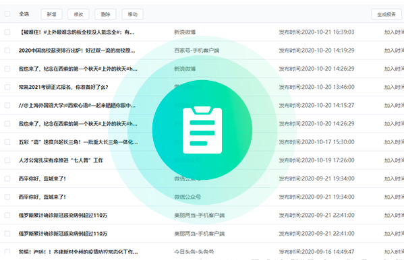Viewport: 404px width, 260px height.
Task: Click the 百家号-手机客户端 source
Action: pos(196,51)
